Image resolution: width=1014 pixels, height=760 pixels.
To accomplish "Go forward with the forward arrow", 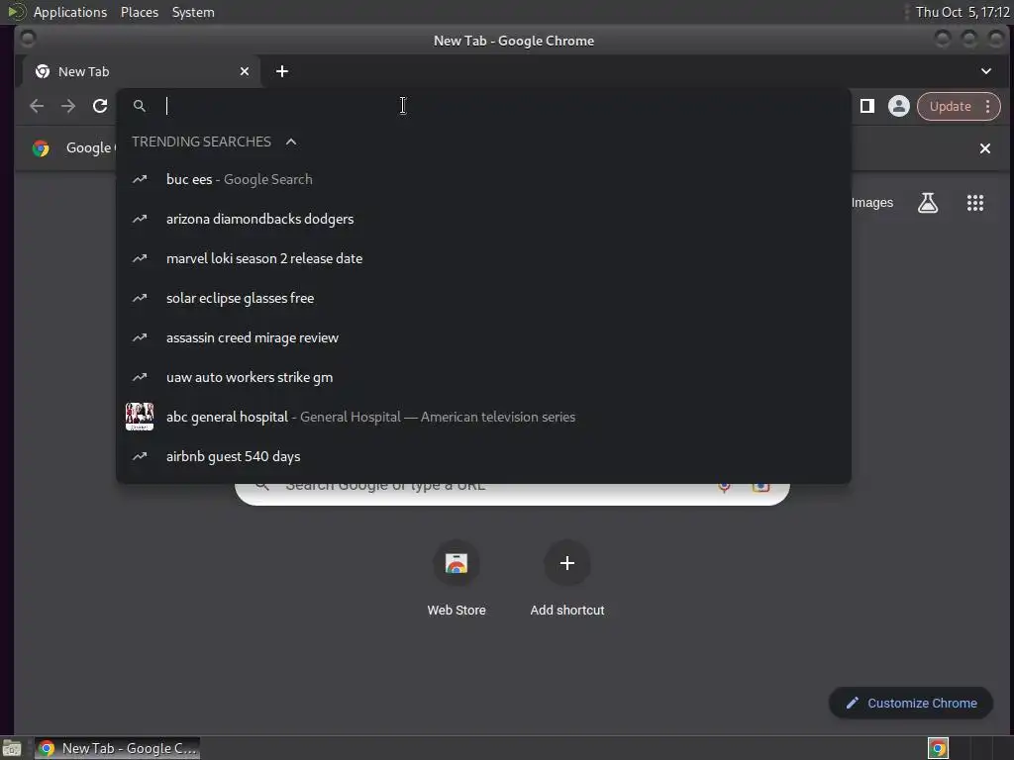I will click(68, 106).
